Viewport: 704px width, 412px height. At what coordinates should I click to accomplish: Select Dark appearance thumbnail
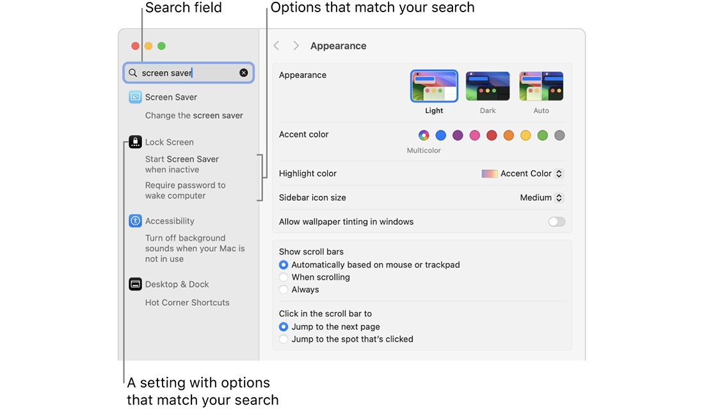[x=488, y=86]
